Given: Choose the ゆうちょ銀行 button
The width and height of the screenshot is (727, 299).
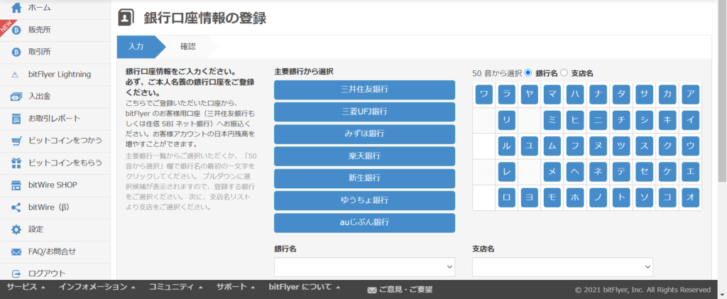Looking at the screenshot, I should [x=364, y=201].
